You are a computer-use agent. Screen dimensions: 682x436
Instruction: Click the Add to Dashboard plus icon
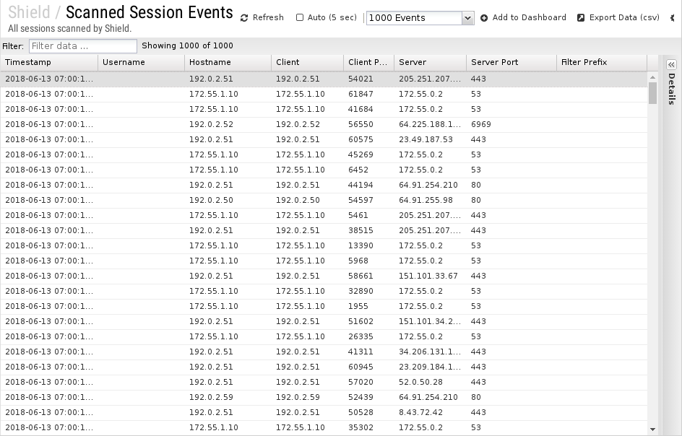484,18
